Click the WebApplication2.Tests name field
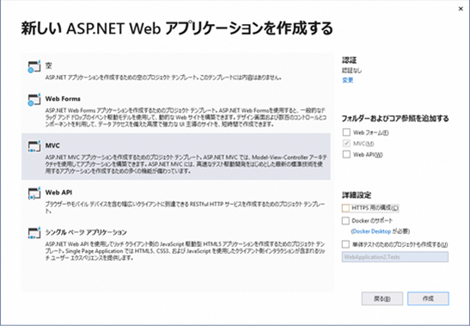 tap(395, 257)
